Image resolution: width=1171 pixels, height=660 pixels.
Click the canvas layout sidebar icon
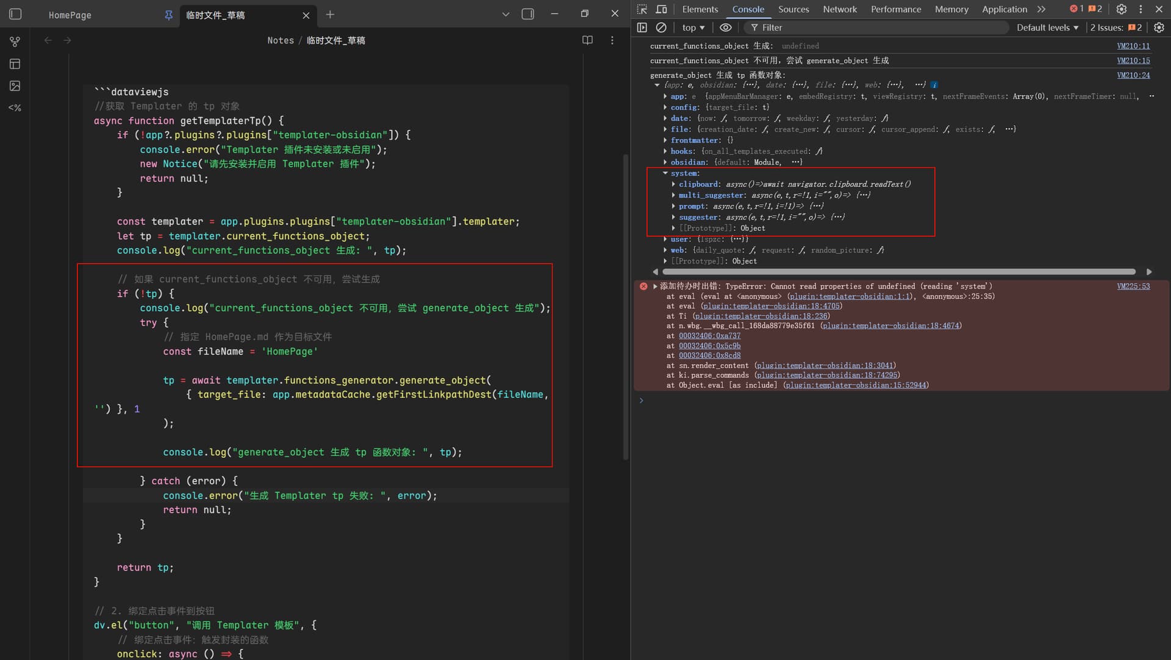15,64
